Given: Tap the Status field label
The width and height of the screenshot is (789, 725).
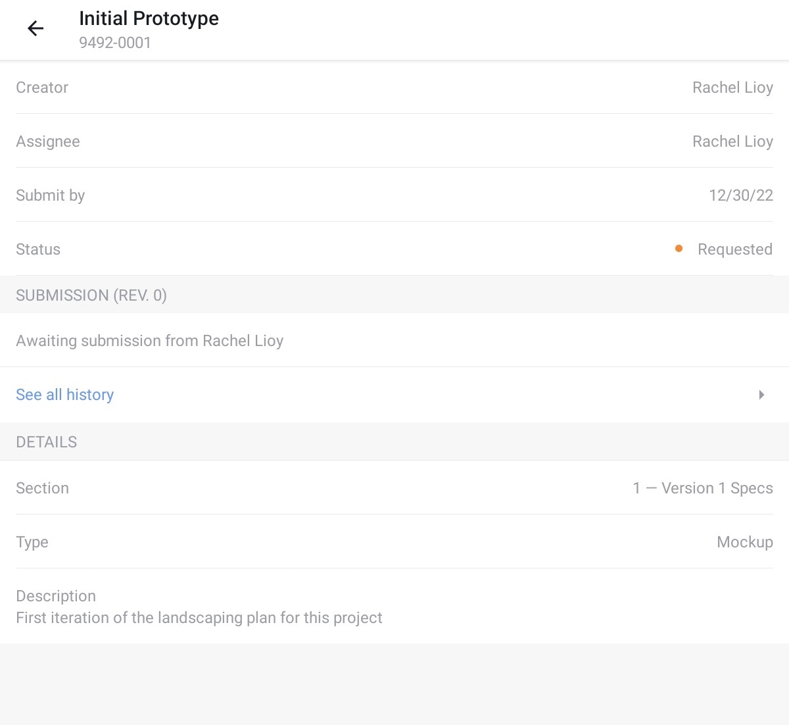Looking at the screenshot, I should click(x=38, y=249).
